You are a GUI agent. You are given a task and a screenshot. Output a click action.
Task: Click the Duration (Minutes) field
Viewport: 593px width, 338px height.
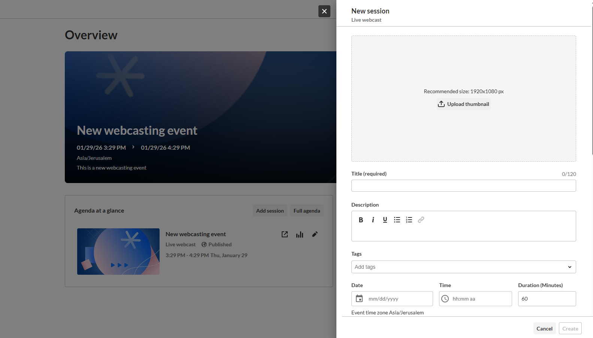547,299
